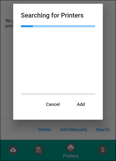Image resolution: width=116 pixels, height=161 pixels.
Task: Click the empty printer results list area
Action: click(x=58, y=60)
